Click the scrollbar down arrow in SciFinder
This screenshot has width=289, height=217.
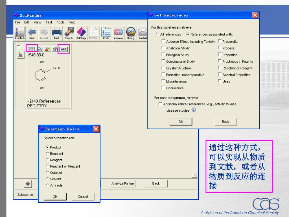pos(194,175)
